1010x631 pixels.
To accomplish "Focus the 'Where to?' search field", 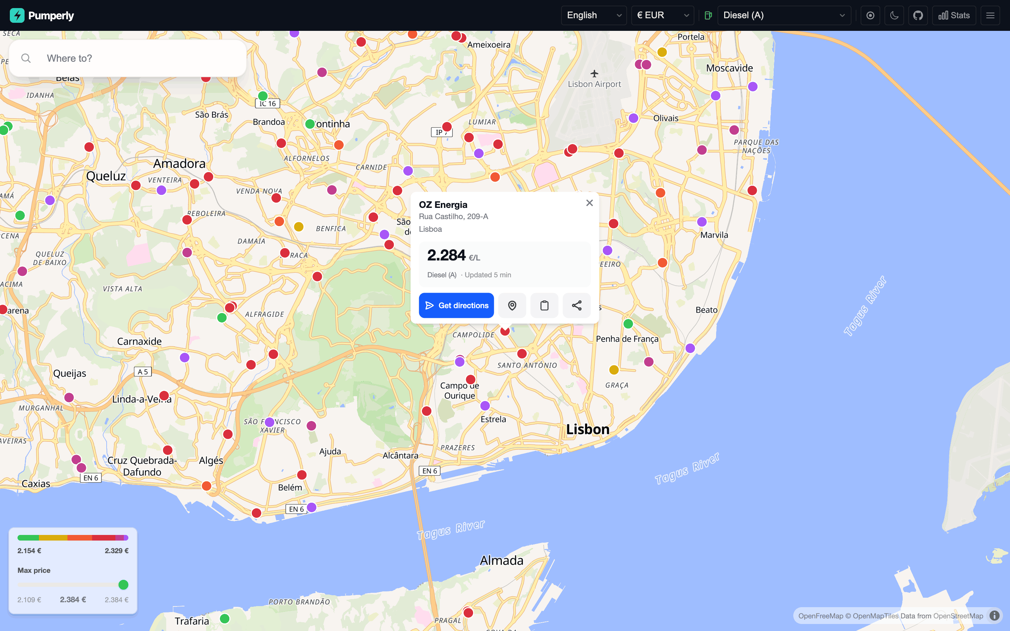I will (128, 59).
